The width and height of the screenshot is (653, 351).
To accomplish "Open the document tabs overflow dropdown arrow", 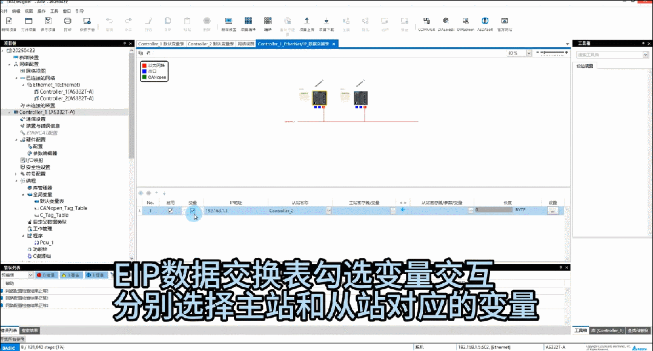I will 567,44.
